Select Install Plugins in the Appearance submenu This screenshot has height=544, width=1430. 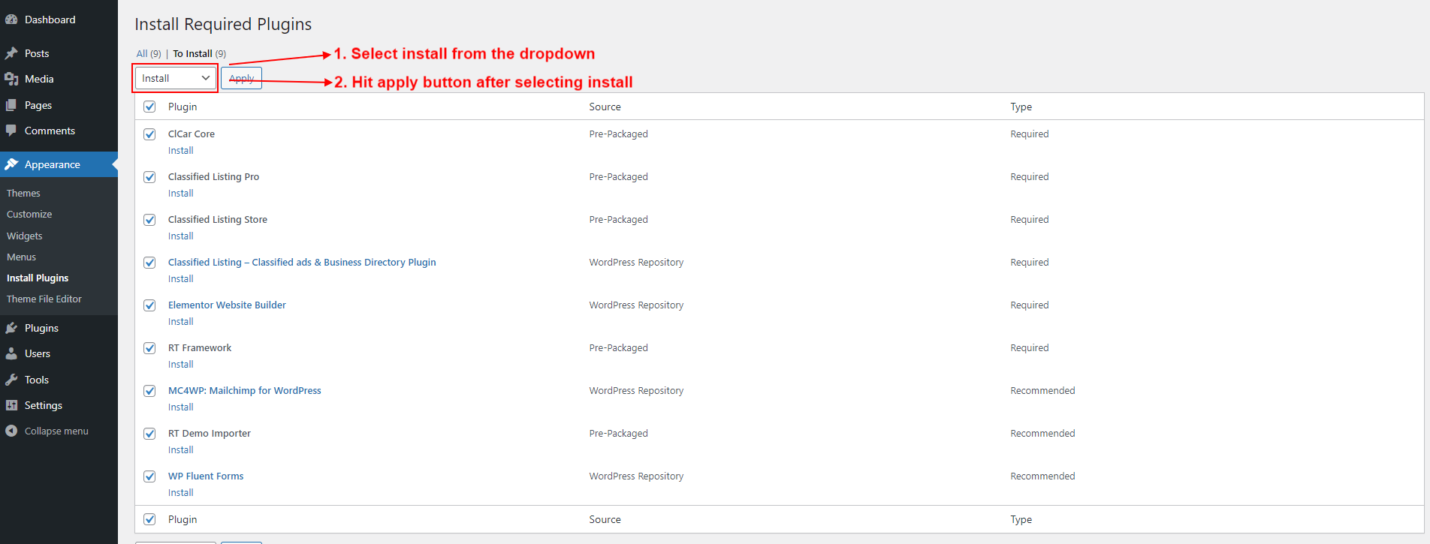(38, 278)
